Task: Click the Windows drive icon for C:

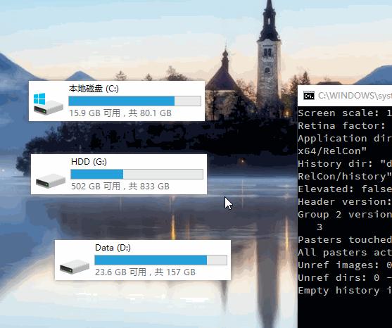Action: 49,103
